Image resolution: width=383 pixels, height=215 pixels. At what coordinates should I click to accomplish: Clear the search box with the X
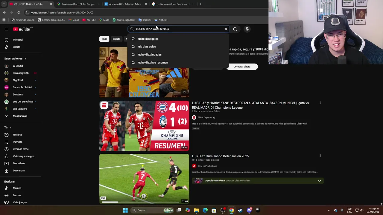[226, 29]
